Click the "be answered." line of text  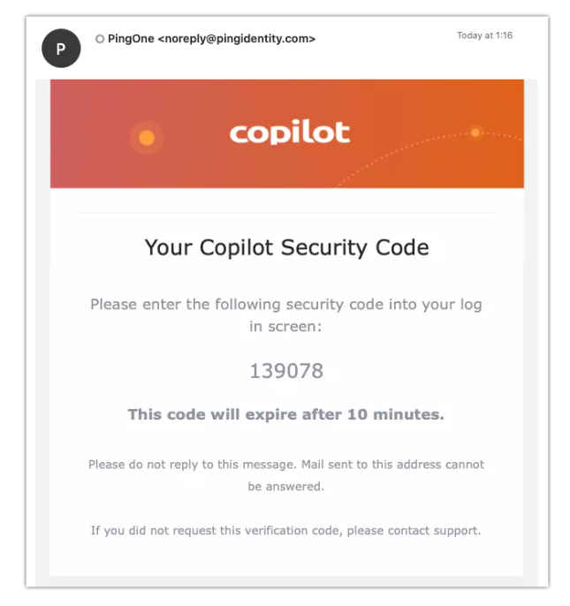(286, 486)
